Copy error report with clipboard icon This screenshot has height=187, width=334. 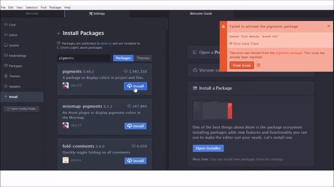pyautogui.click(x=258, y=65)
